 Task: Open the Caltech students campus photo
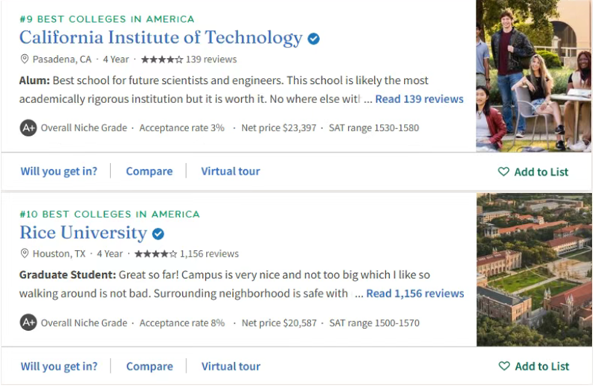click(533, 76)
